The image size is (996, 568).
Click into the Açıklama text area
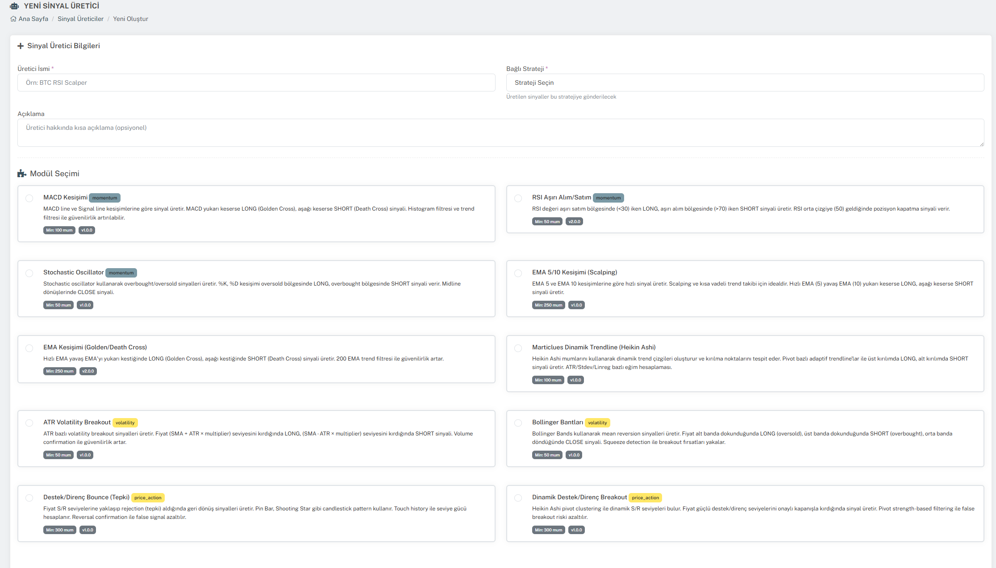pos(500,133)
